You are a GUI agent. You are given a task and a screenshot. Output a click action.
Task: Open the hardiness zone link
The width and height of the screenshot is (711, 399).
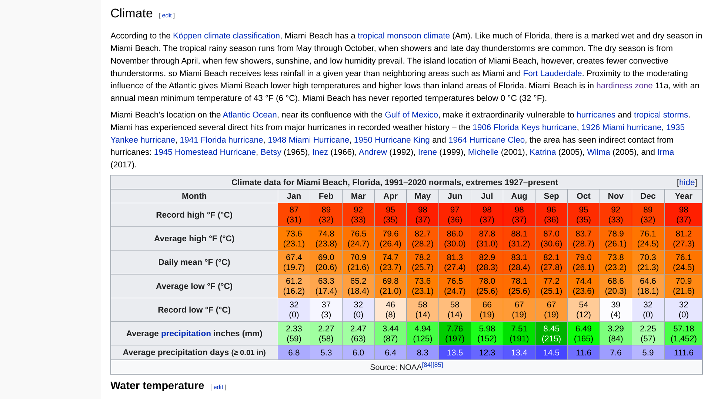coord(624,86)
